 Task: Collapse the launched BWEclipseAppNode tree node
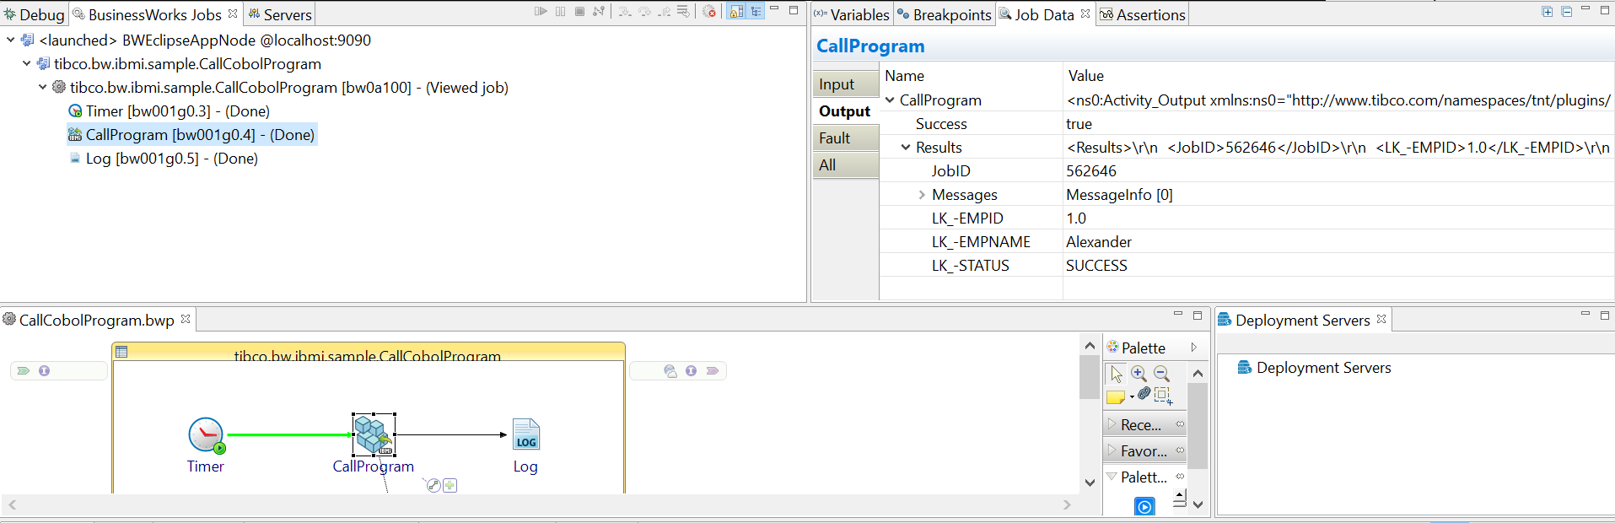click(10, 40)
